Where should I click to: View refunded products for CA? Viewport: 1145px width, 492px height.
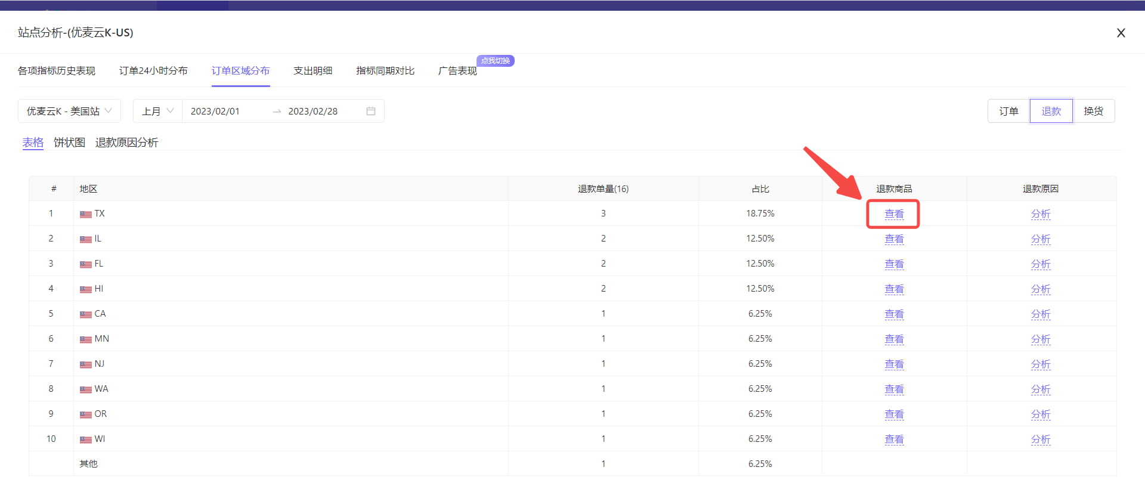click(x=894, y=314)
